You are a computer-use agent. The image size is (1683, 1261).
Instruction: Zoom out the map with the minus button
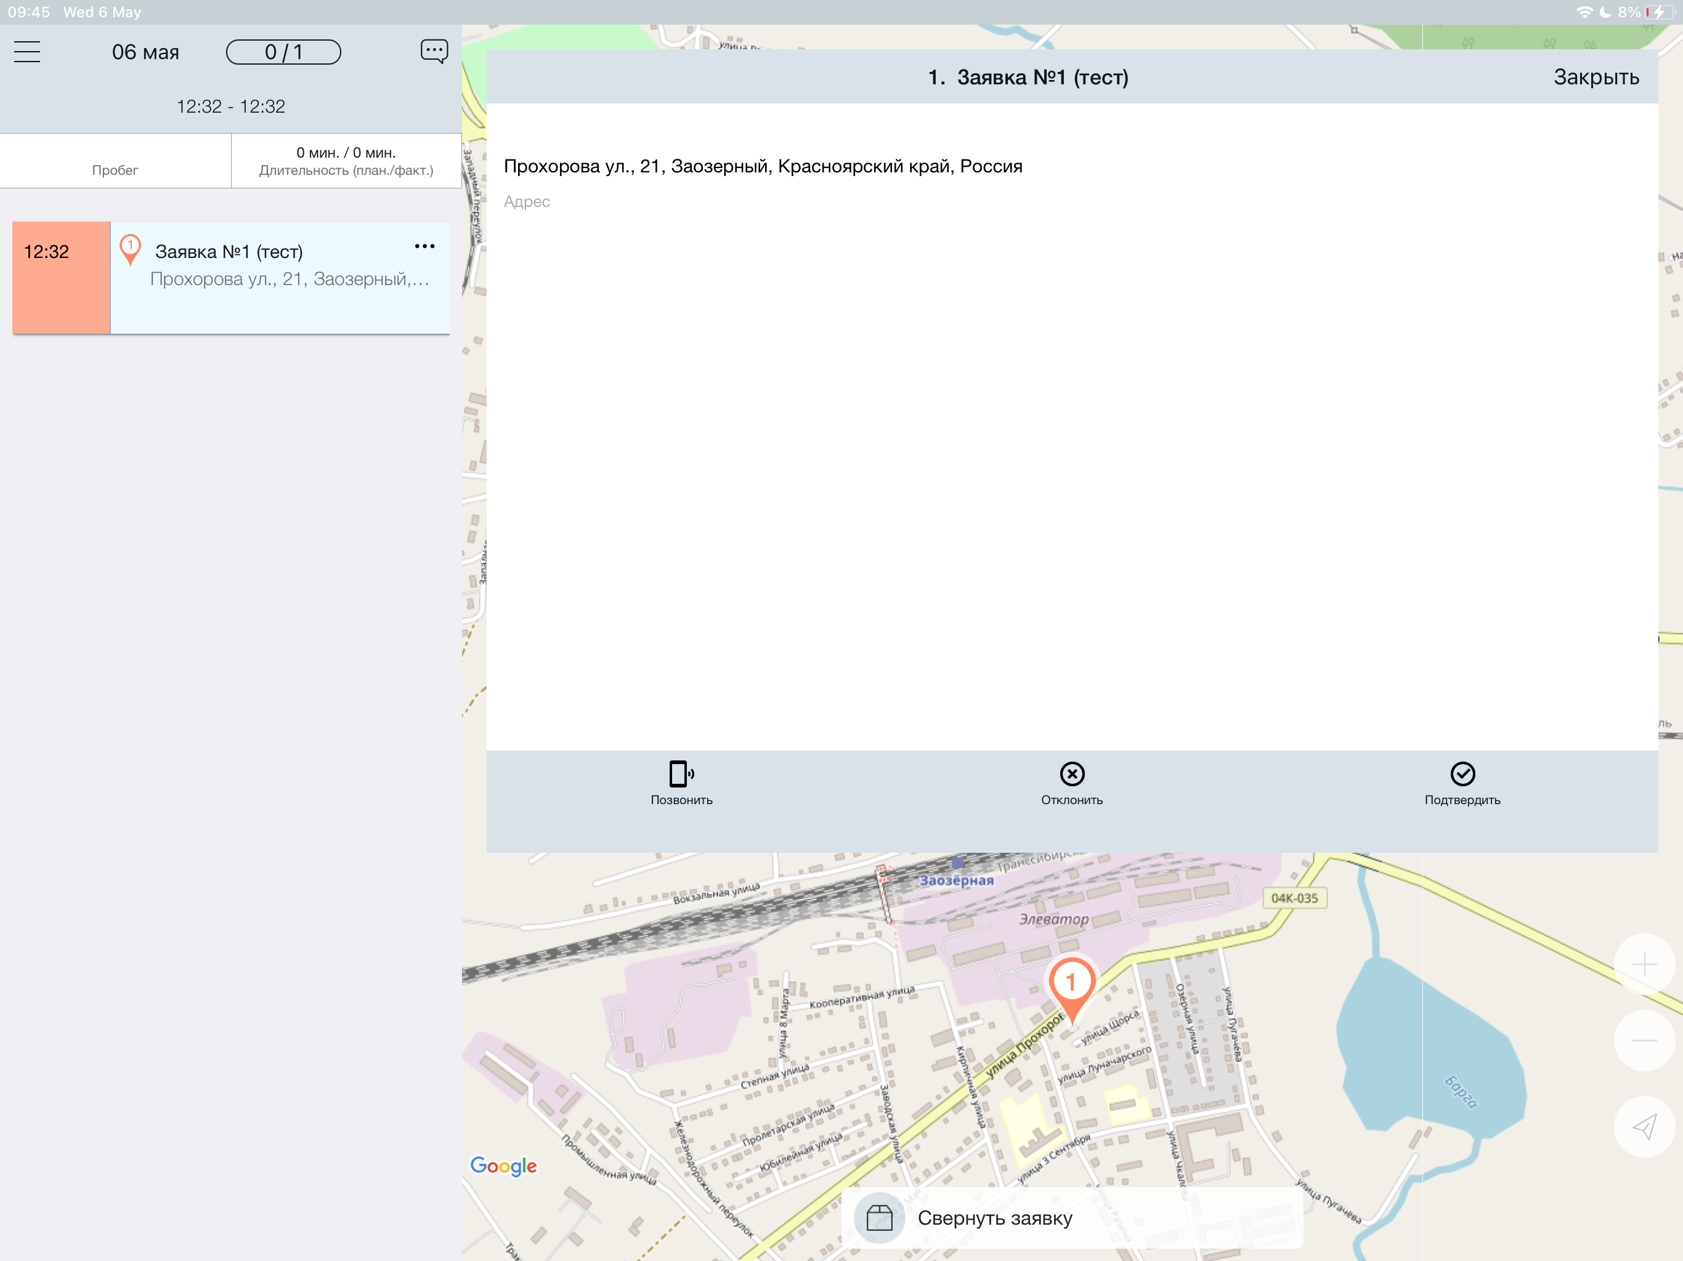point(1644,1041)
